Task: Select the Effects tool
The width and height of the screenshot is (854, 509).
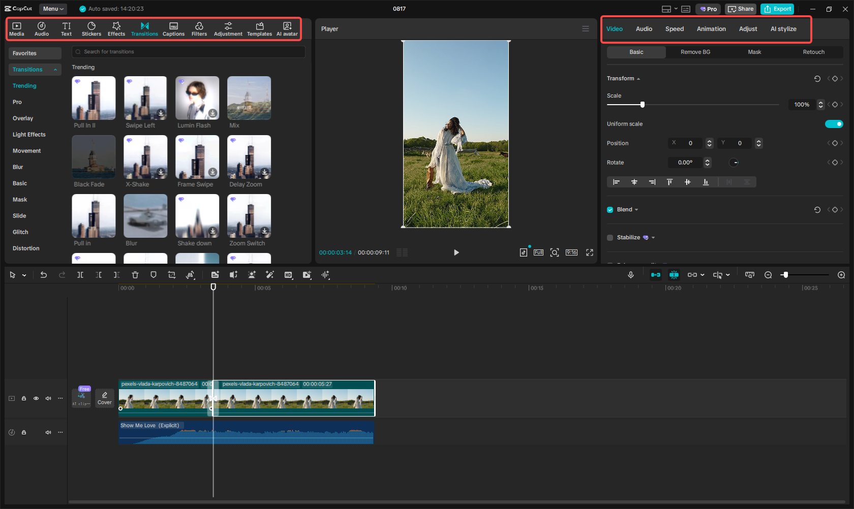Action: 116,28
